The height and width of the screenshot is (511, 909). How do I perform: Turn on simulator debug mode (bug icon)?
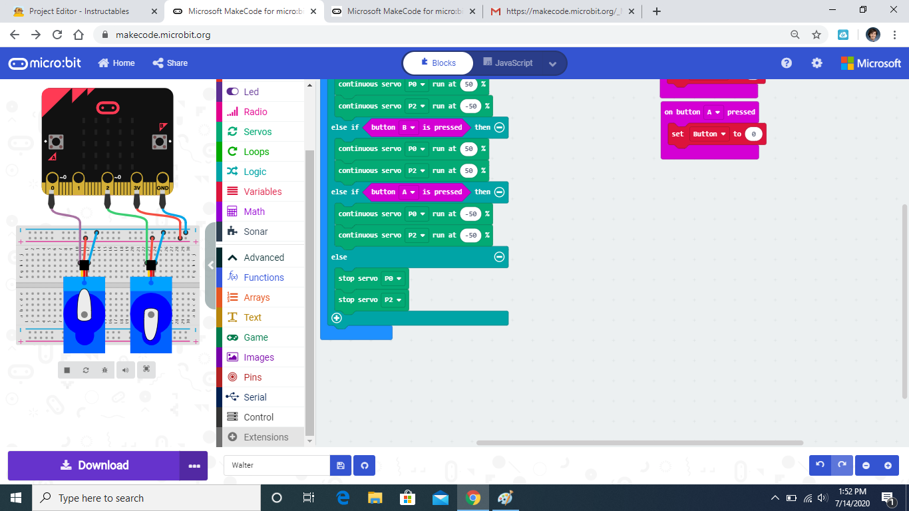(104, 370)
